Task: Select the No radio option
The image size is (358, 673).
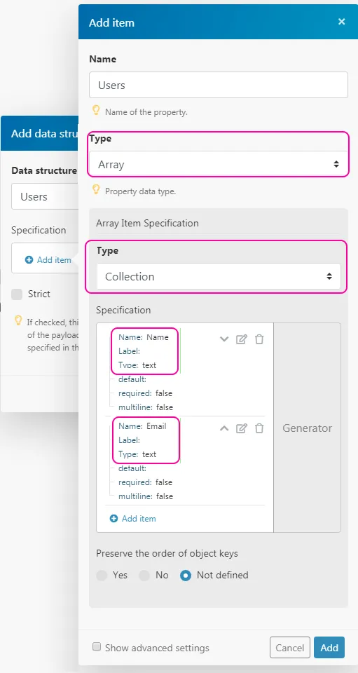Action: 144,575
